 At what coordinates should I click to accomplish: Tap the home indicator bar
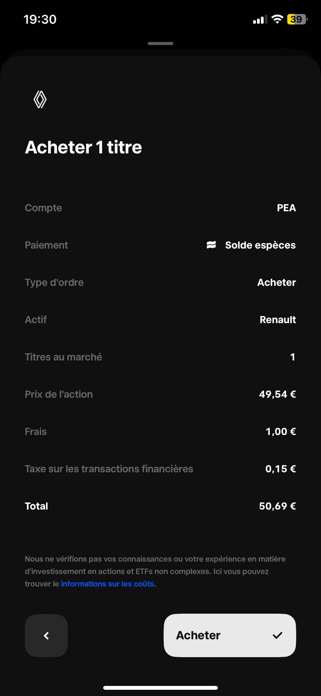[x=160, y=687]
